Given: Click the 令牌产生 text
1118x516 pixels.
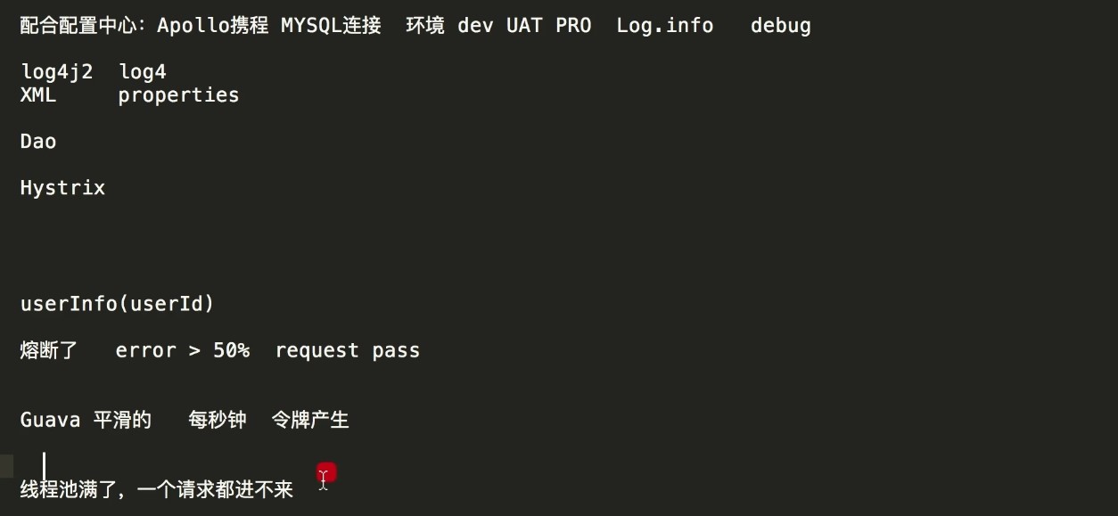Looking at the screenshot, I should pyautogui.click(x=310, y=420).
